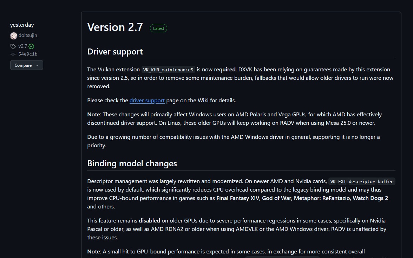Image resolution: width=413 pixels, height=258 pixels.
Task: Click the VK_KHR_maintenance5 code label
Action: pyautogui.click(x=168, y=70)
